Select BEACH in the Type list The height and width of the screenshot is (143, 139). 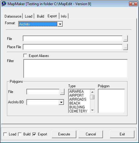(75, 103)
